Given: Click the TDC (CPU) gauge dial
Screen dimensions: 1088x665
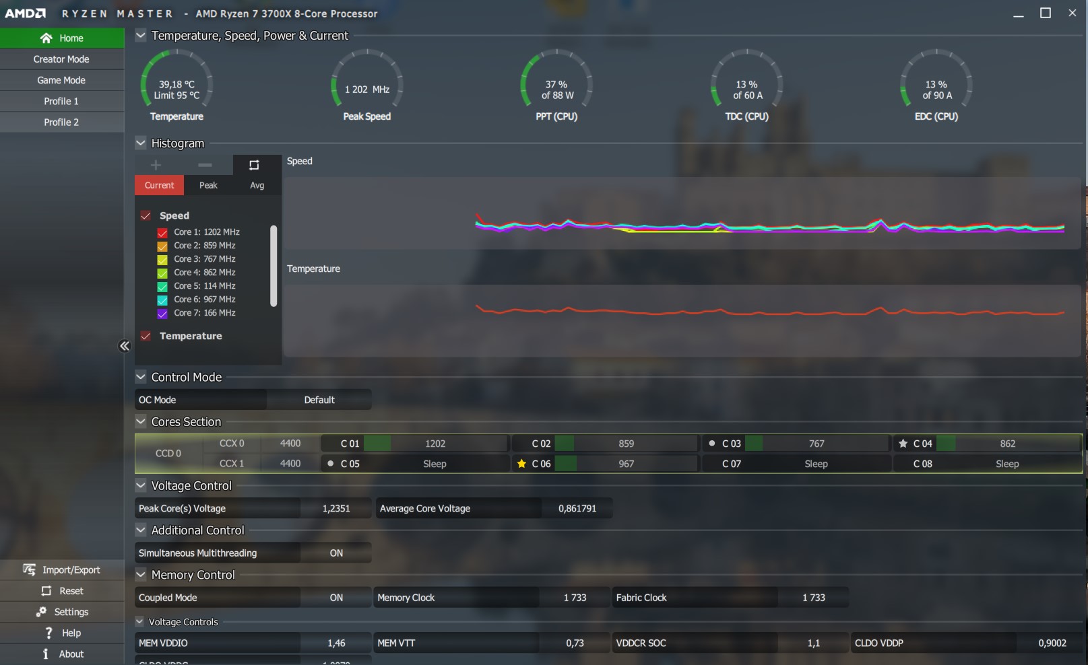Looking at the screenshot, I should pyautogui.click(x=746, y=79).
